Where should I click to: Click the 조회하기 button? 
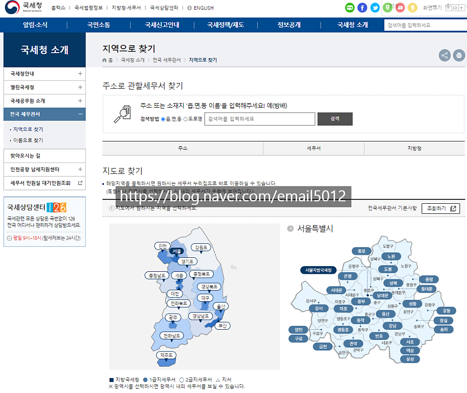tap(440, 209)
